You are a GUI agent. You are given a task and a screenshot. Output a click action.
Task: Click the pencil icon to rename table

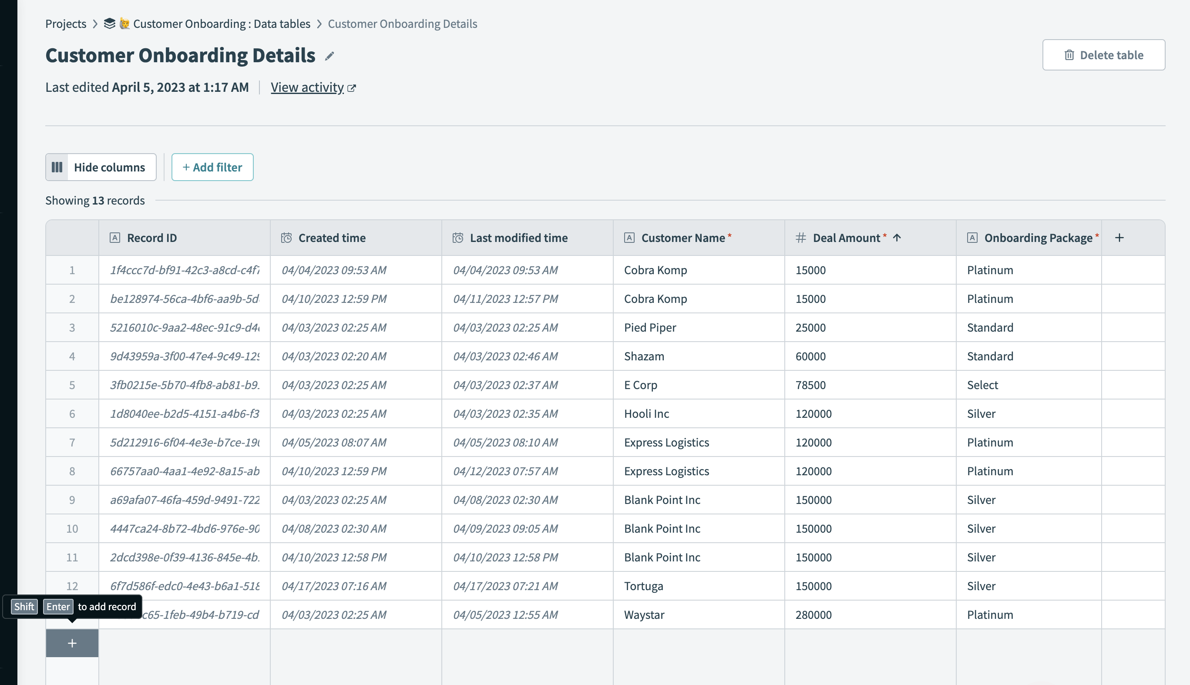point(329,56)
